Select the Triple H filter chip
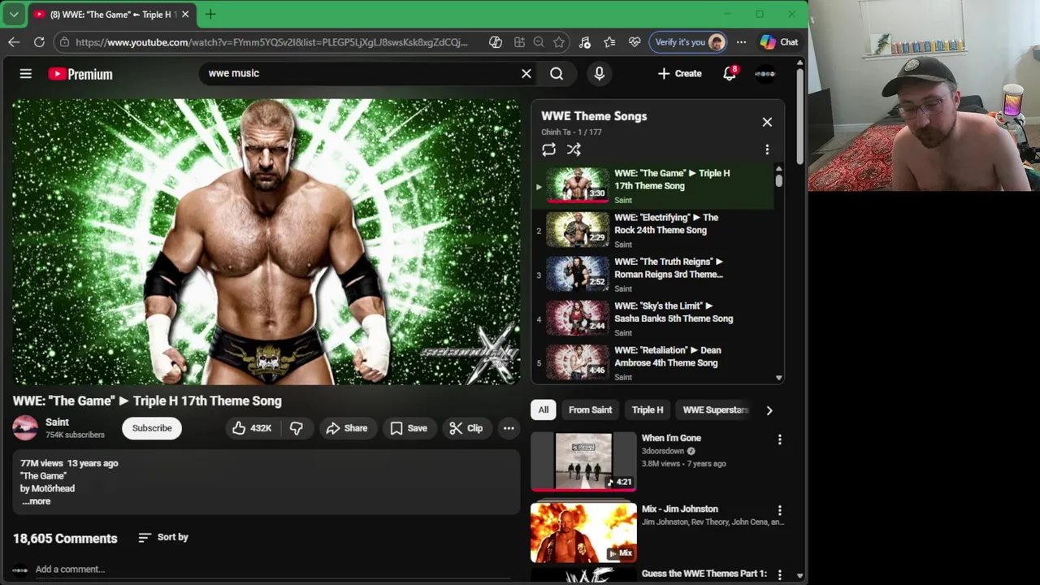1040x585 pixels. pyautogui.click(x=648, y=410)
